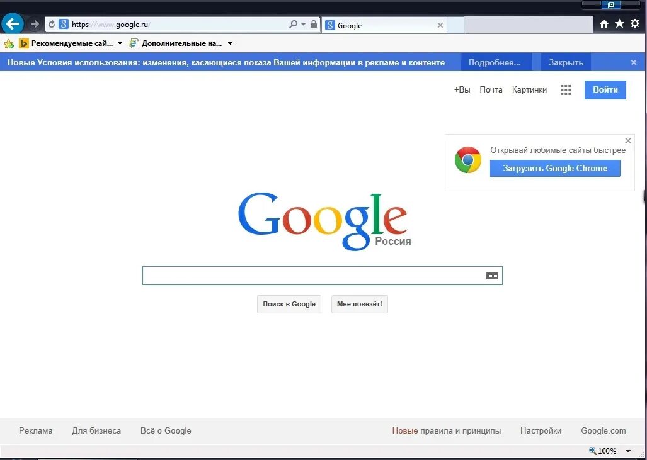Click the Войти sign-in button
Image resolution: width=647 pixels, height=460 pixels.
coord(605,90)
